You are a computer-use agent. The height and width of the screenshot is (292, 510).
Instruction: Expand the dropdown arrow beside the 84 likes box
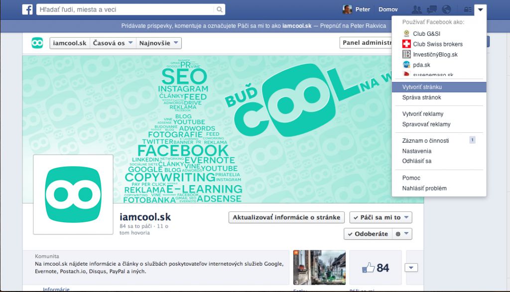[x=411, y=268]
